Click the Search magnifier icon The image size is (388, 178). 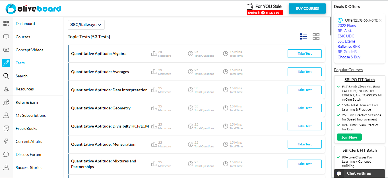[x=6, y=76]
